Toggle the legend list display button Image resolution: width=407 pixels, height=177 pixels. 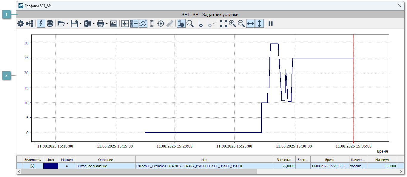pos(134,24)
